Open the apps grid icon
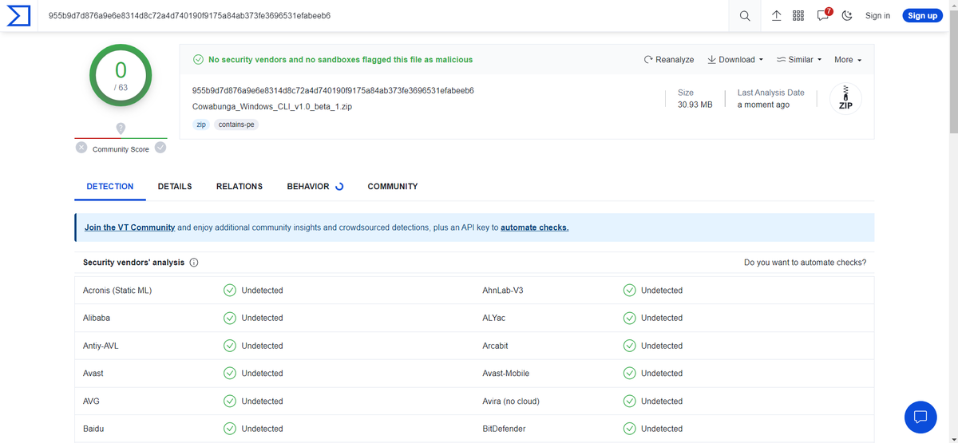The width and height of the screenshot is (958, 443). [798, 16]
